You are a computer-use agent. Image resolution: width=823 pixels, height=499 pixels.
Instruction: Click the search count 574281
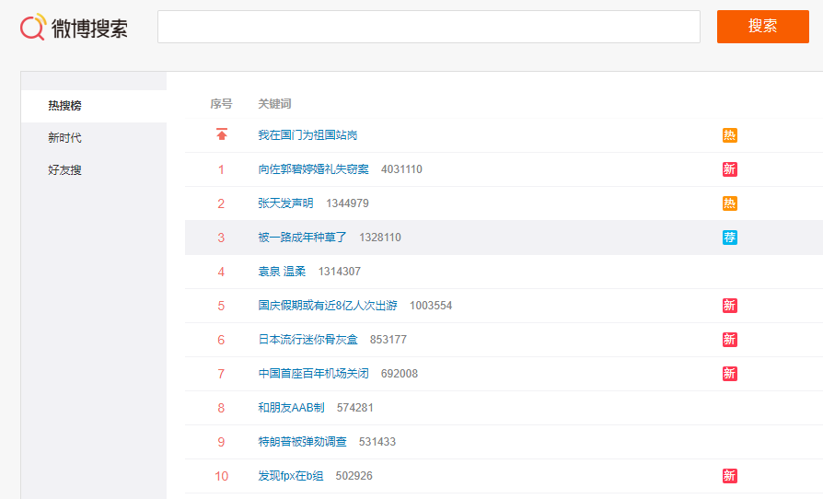point(355,408)
